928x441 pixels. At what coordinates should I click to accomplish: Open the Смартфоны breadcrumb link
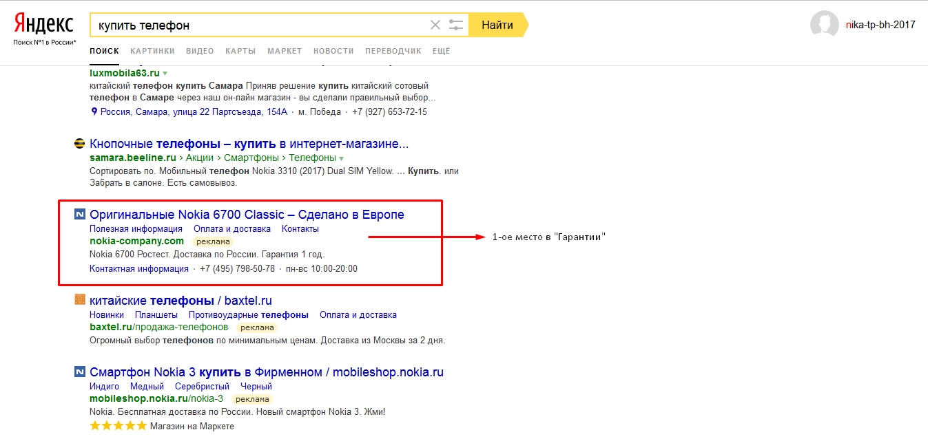[x=251, y=158]
